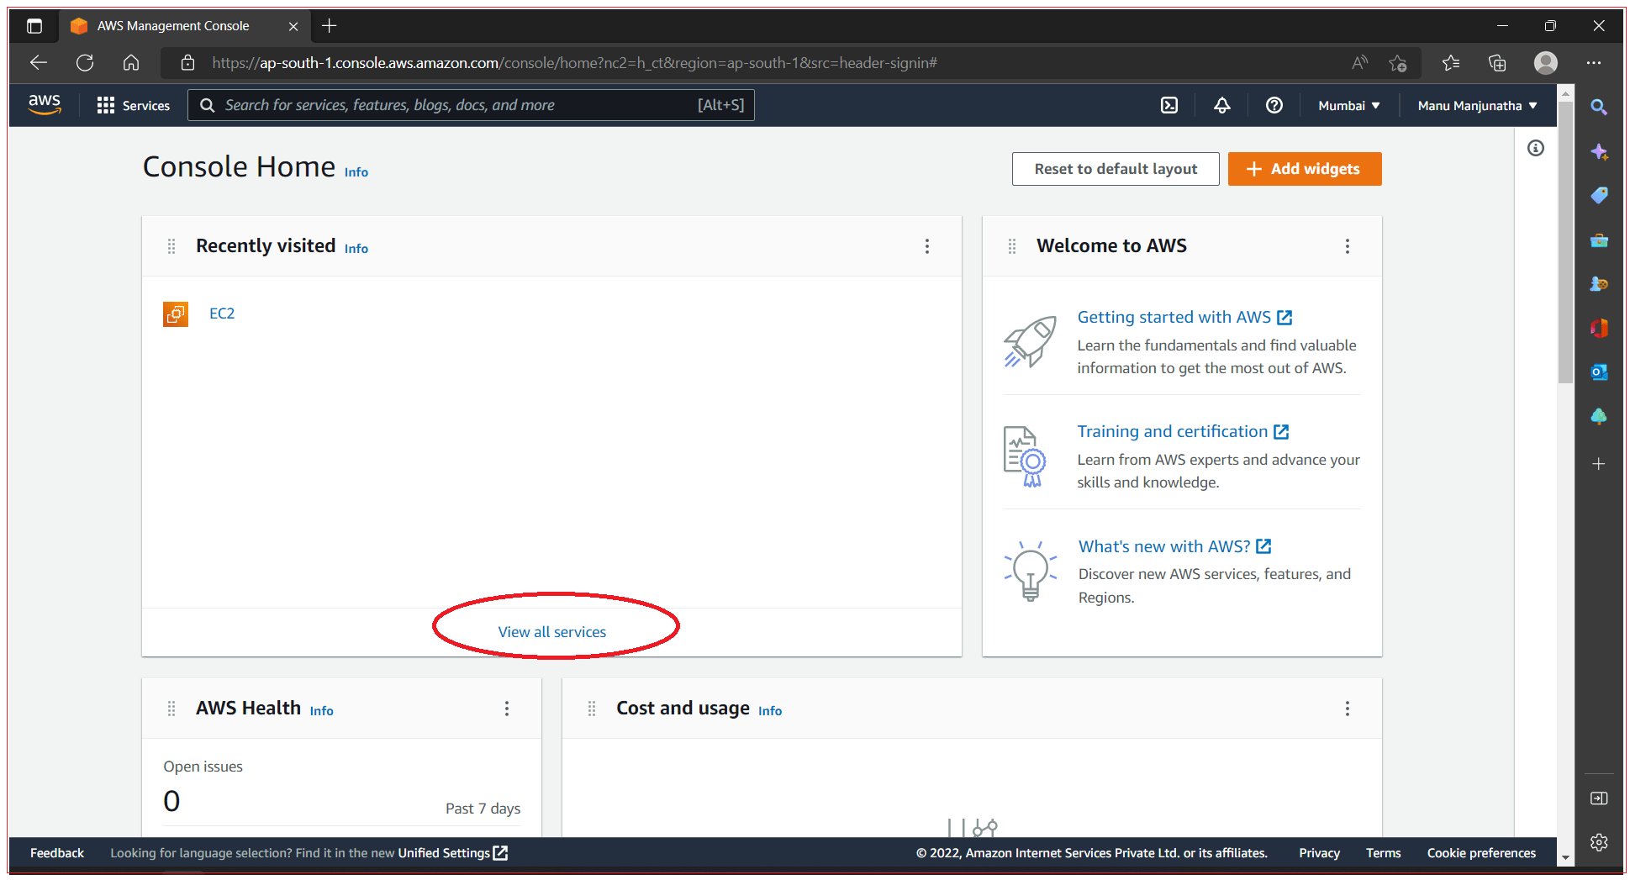Click the Add widgets button

coord(1304,169)
